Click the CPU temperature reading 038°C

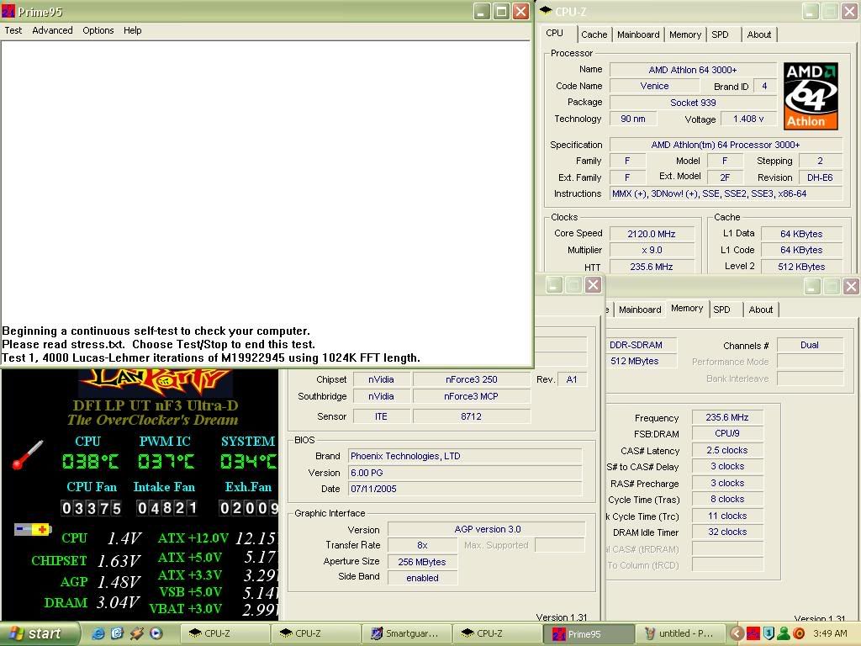point(90,462)
